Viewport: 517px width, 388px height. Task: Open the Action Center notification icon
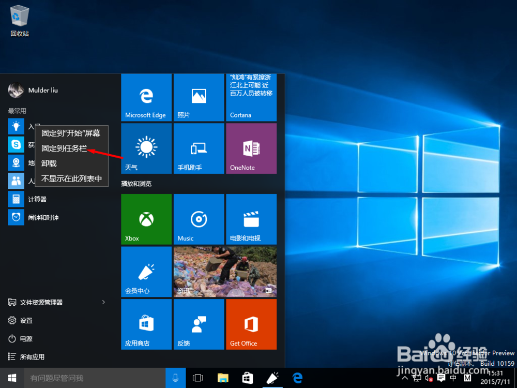click(441, 378)
